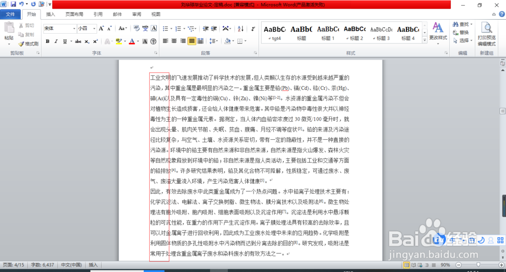Viewport: 506px width, 272px height.
Task: Toggle Italic formatting
Action: pos(56,41)
